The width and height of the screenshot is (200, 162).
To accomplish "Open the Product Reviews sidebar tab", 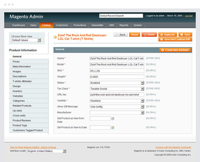I will 29,120.
